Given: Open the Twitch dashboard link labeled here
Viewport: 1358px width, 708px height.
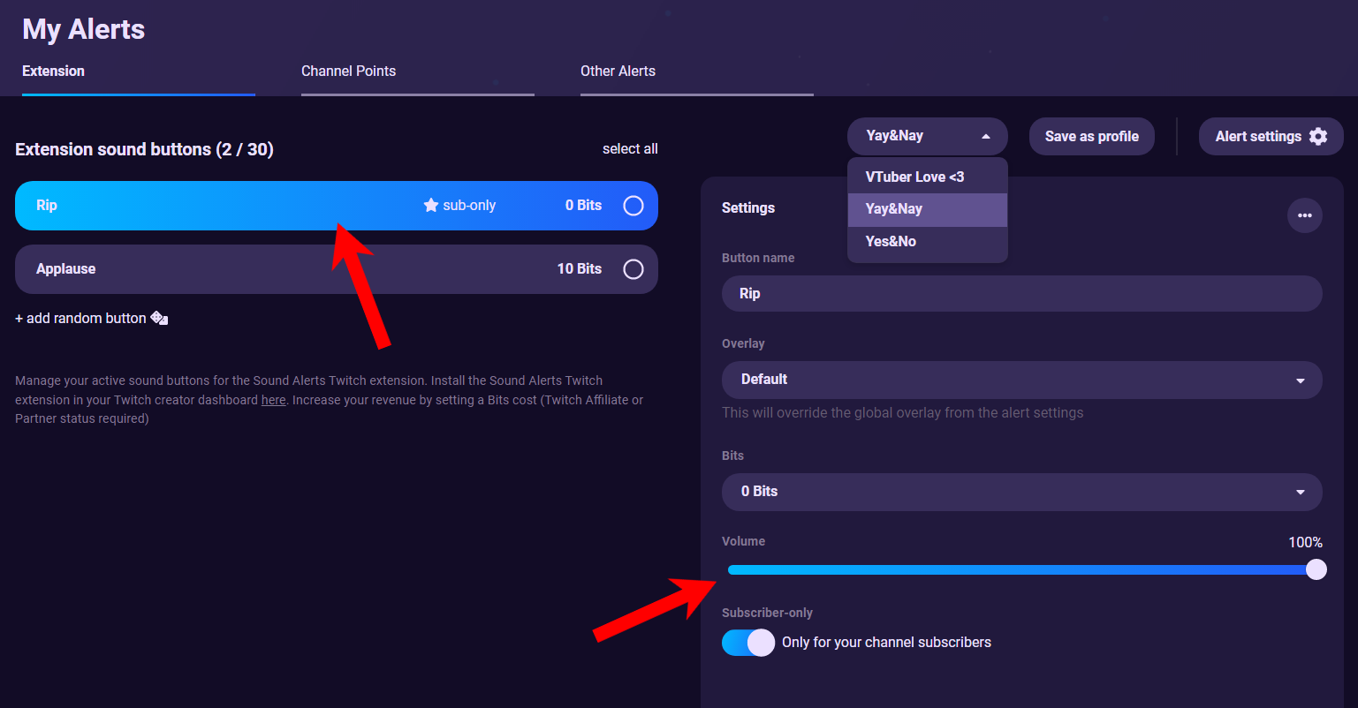Looking at the screenshot, I should (272, 399).
